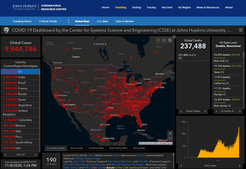Viewport: 246px width, 169px height.
Task: Click the Johns Hopkins University logo
Action: (25, 7)
